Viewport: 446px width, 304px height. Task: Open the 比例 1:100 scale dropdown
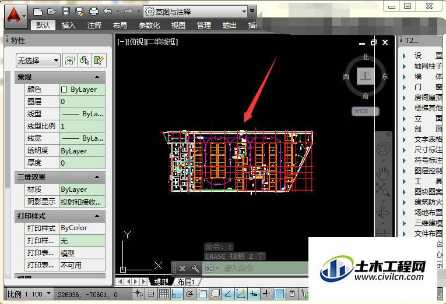(29, 294)
